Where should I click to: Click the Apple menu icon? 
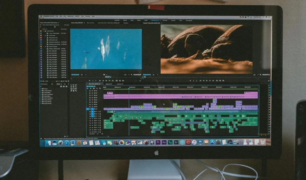[40, 16]
